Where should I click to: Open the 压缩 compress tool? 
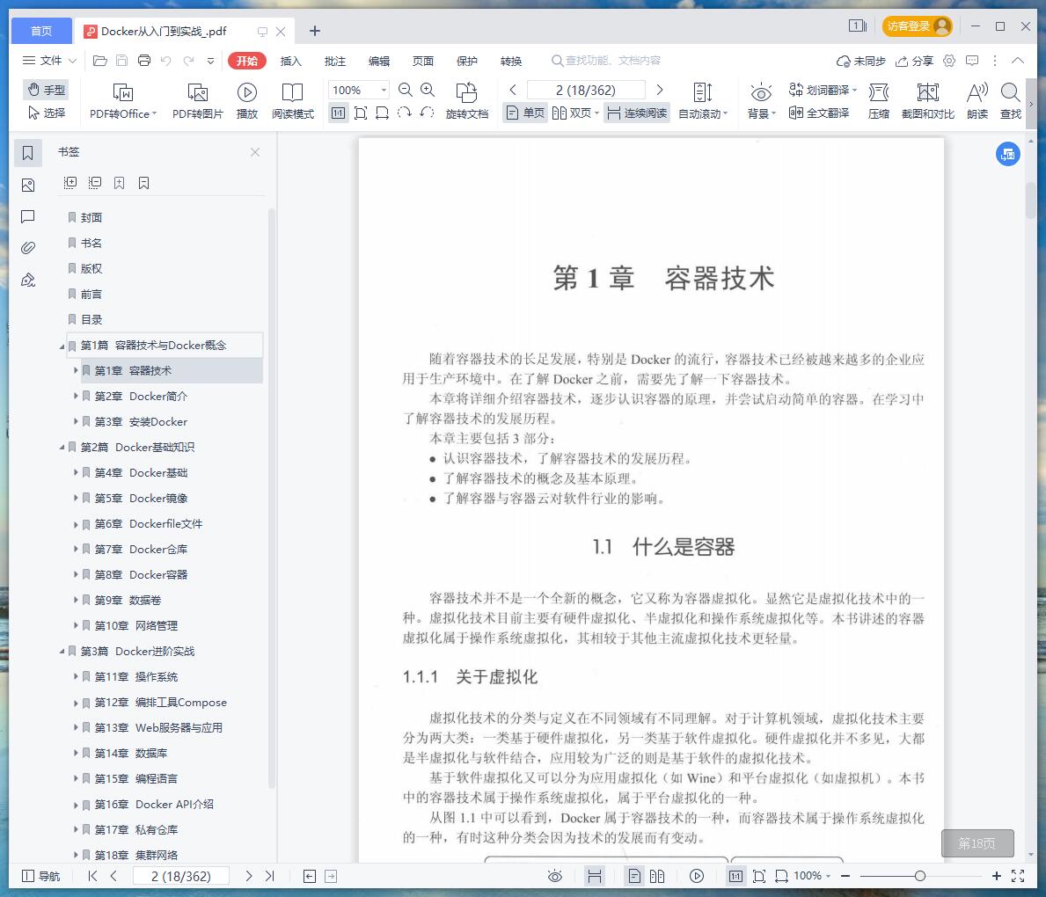(879, 101)
